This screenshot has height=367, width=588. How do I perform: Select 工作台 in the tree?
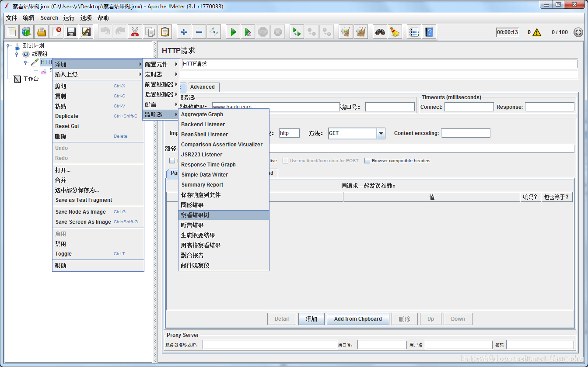pyautogui.click(x=31, y=79)
